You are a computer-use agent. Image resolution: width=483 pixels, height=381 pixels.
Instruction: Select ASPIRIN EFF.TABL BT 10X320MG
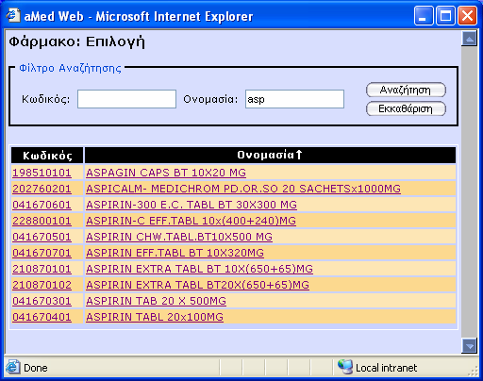175,253
